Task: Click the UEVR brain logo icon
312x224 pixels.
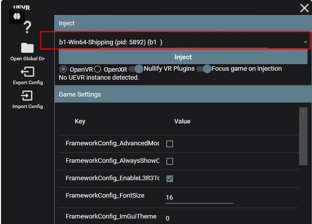Action: pos(15,16)
